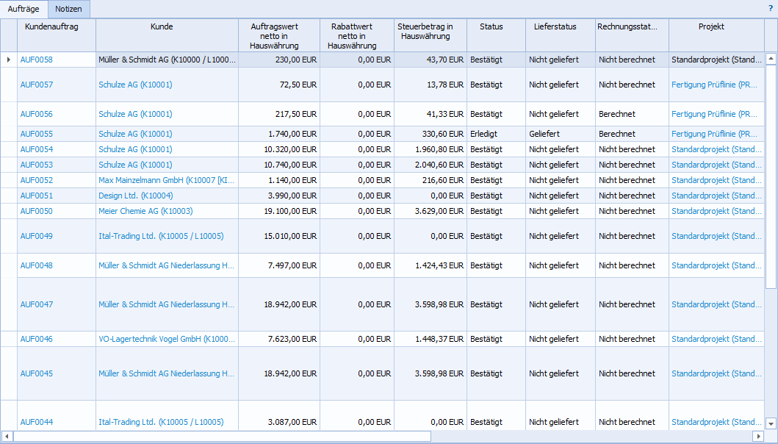Switch to the Notizen tab

(x=68, y=9)
